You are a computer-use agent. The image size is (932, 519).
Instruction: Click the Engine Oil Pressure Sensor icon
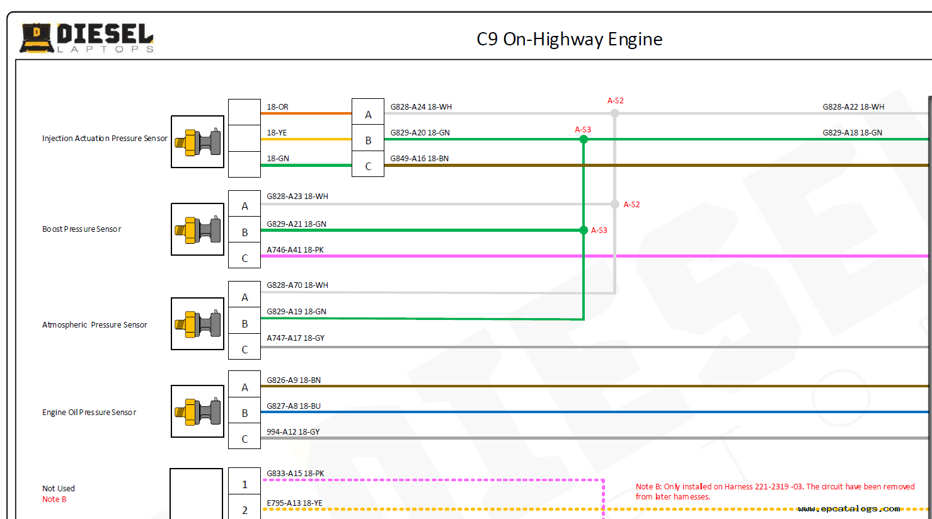(197, 411)
